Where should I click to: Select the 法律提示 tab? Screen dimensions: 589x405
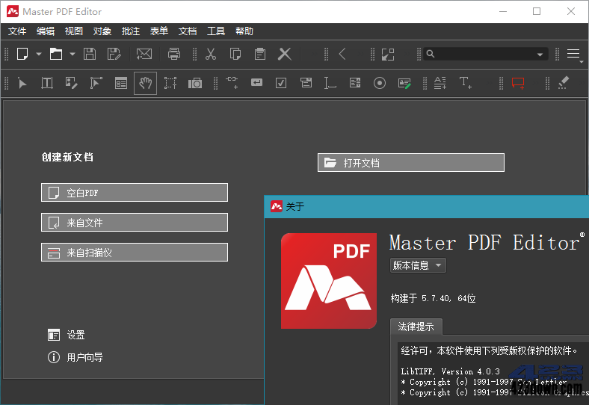[416, 327]
